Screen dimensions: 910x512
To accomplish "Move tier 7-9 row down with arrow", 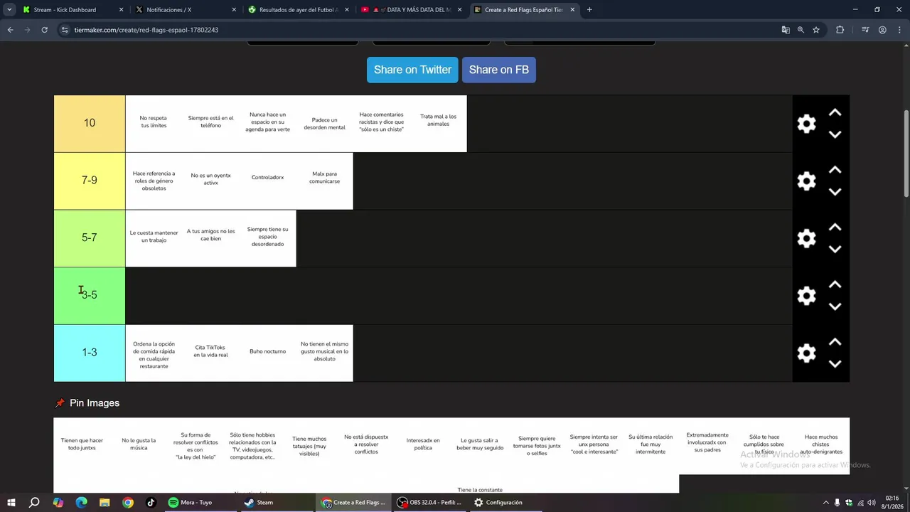I will (x=835, y=192).
